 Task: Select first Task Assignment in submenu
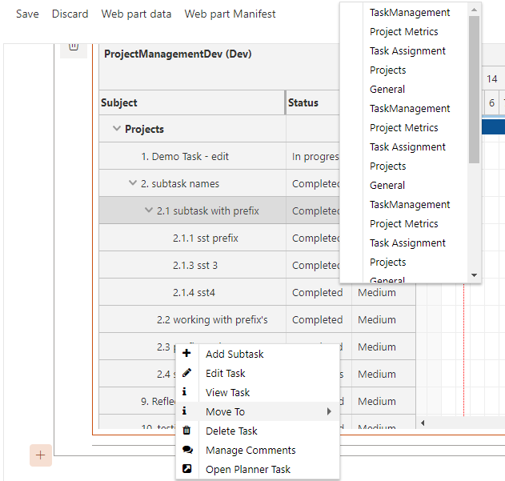(x=407, y=51)
